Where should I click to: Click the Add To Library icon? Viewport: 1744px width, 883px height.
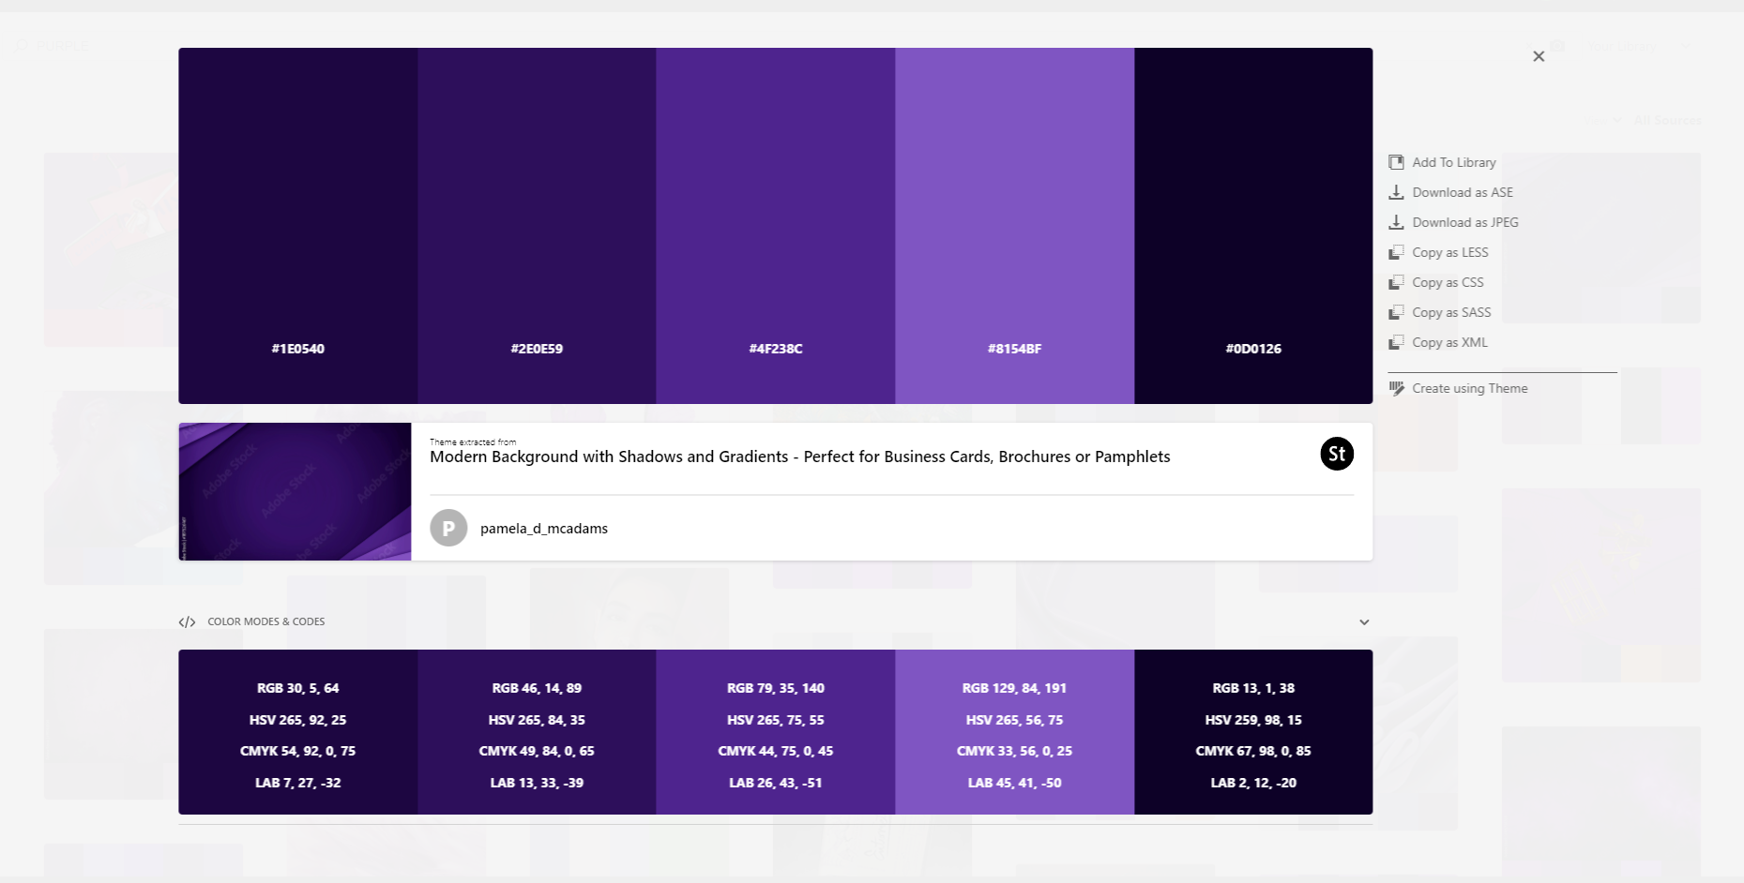click(x=1396, y=162)
